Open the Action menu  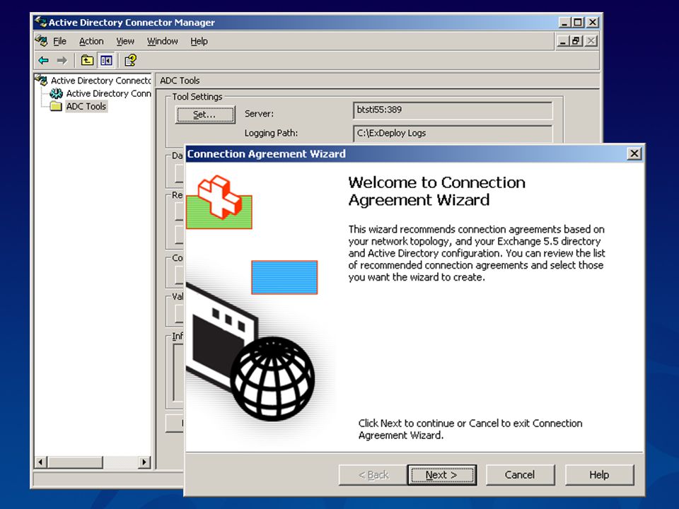tap(91, 42)
